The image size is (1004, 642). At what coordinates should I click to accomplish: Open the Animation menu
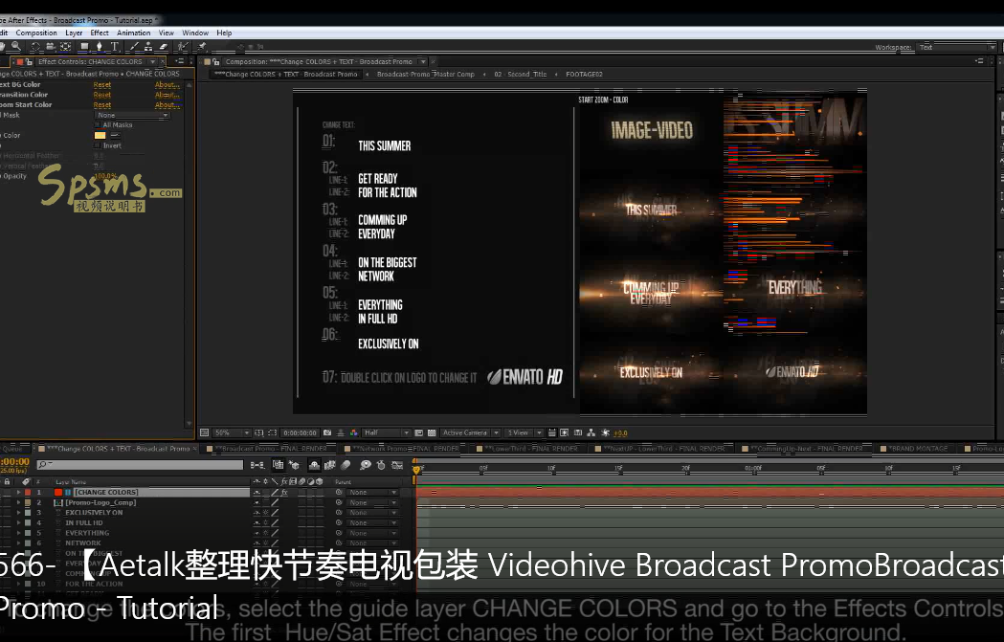point(134,33)
